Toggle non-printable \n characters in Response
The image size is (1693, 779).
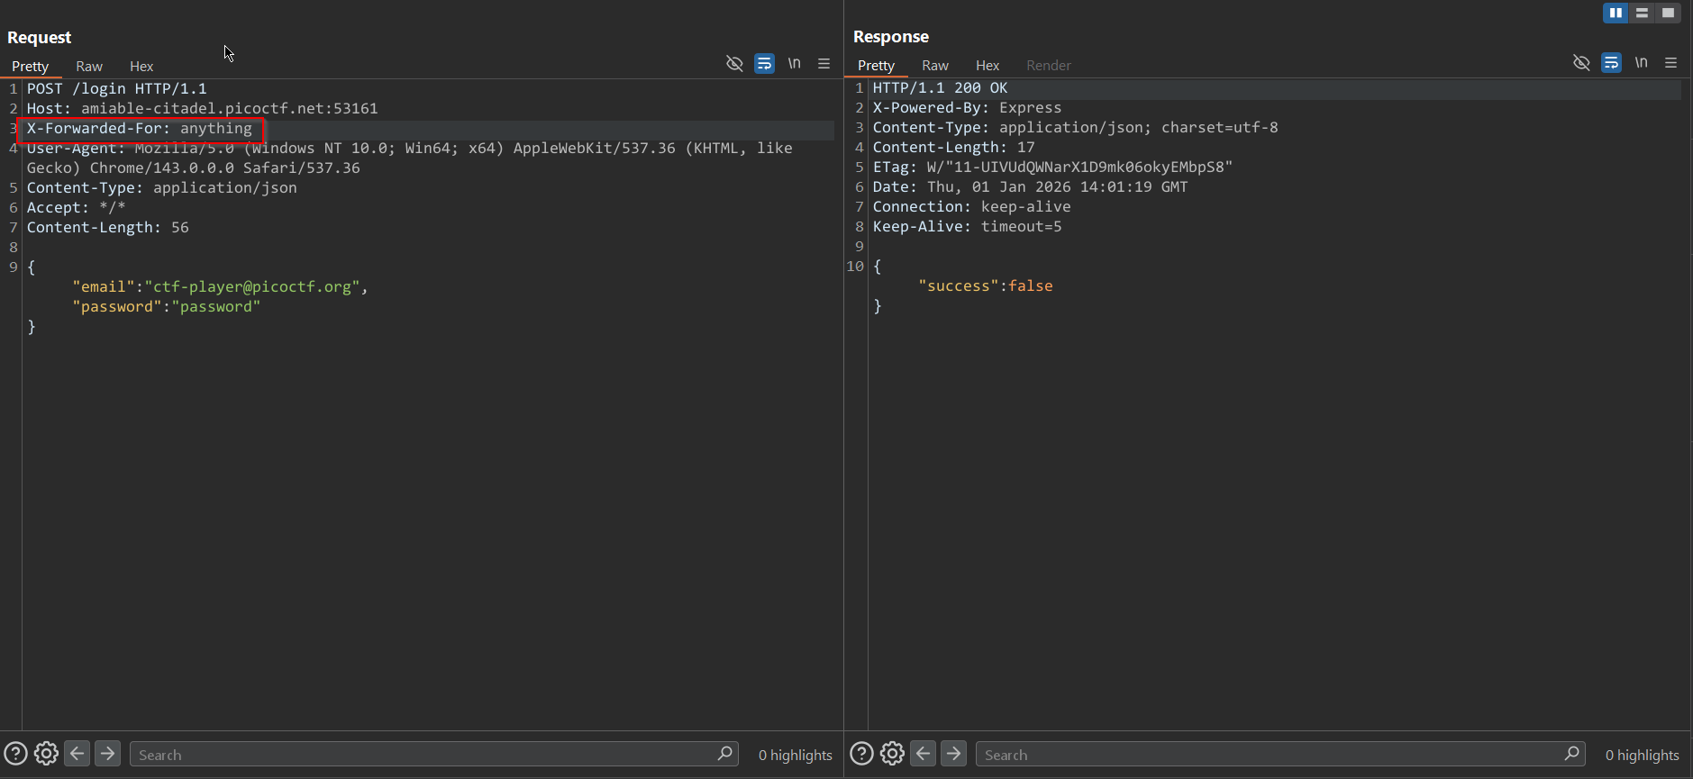click(1641, 63)
